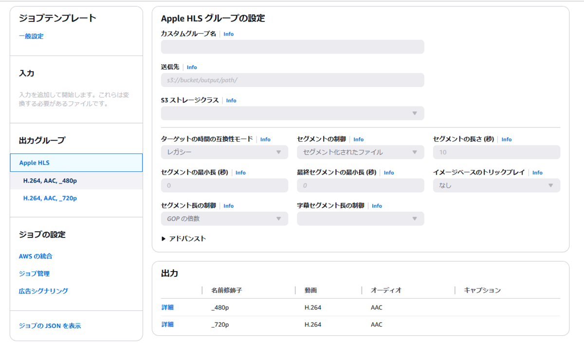This screenshot has width=584, height=345.
Task: Open the 字幕セグメント長の制御 dropdown
Action: click(x=361, y=218)
